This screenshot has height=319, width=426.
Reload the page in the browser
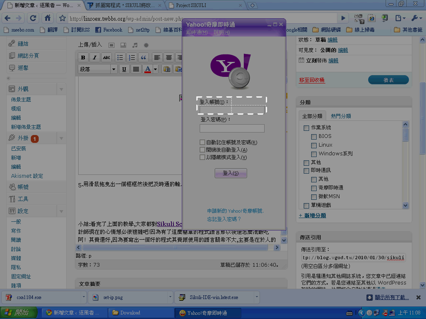pos(33,18)
